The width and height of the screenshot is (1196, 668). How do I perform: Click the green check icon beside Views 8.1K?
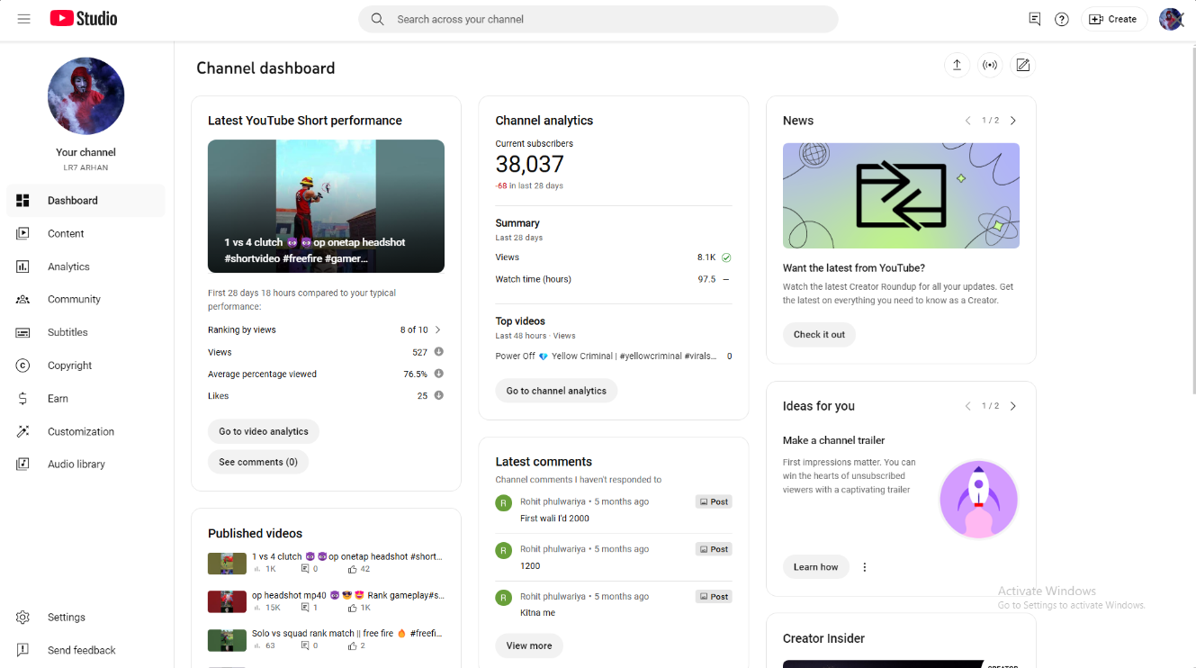coord(726,257)
